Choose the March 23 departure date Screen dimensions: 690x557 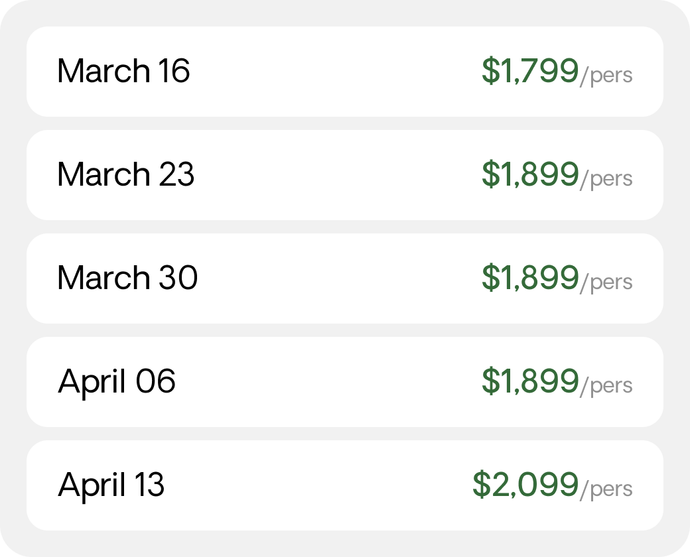pos(126,174)
